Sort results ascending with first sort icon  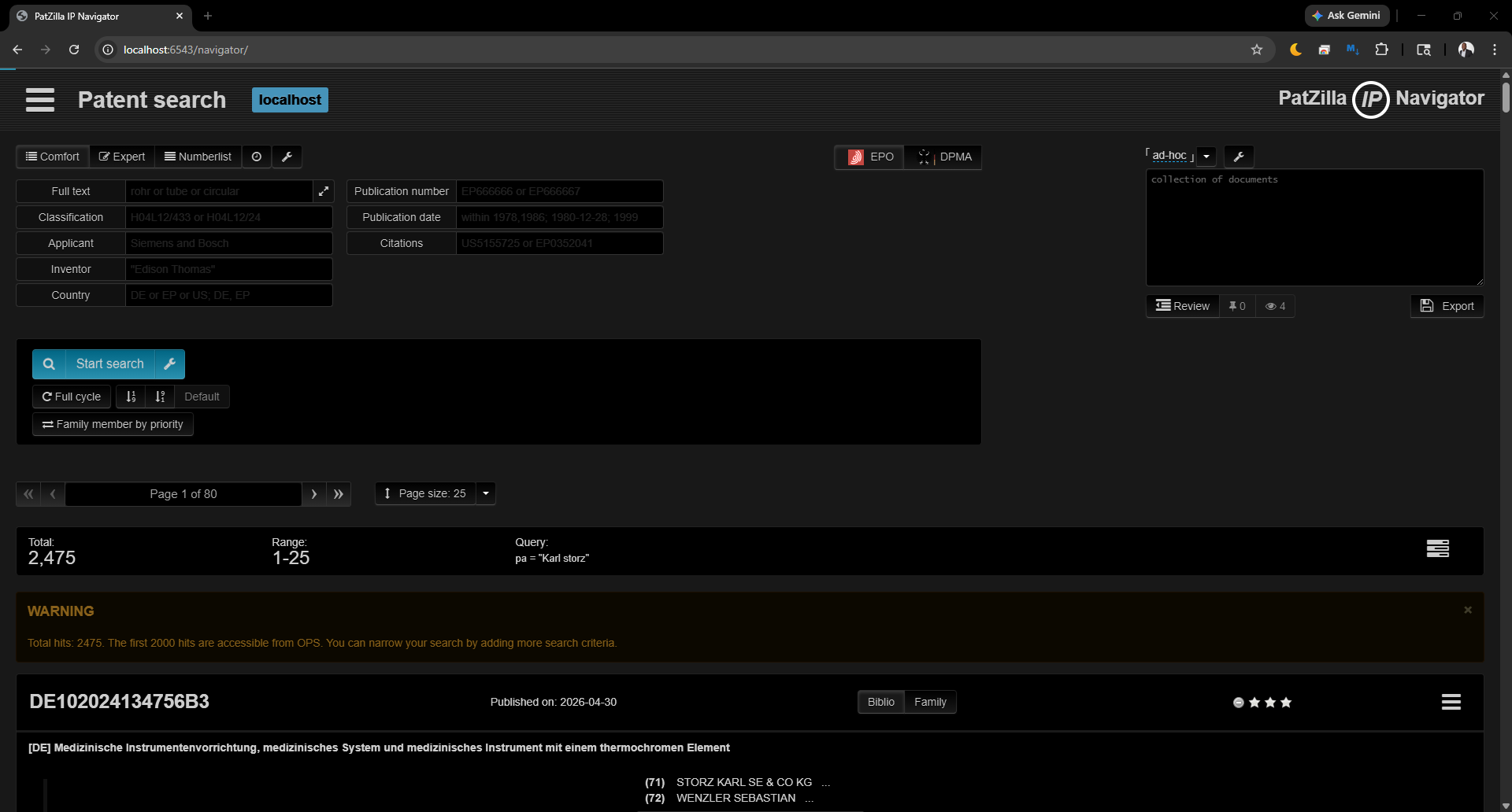[x=131, y=397]
